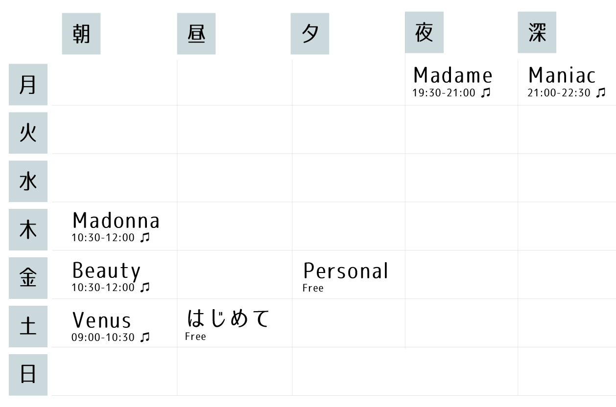616x407 pixels.
Task: Click the music note under Venus class
Action: pyautogui.click(x=144, y=337)
